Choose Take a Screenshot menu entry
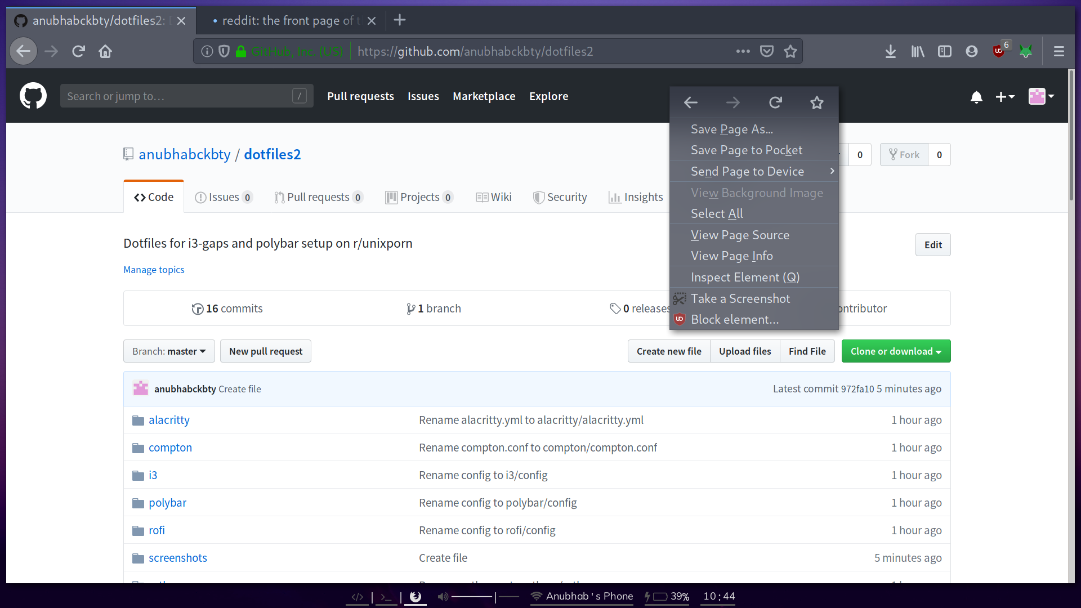Screen dimensions: 1081x608 point(740,298)
